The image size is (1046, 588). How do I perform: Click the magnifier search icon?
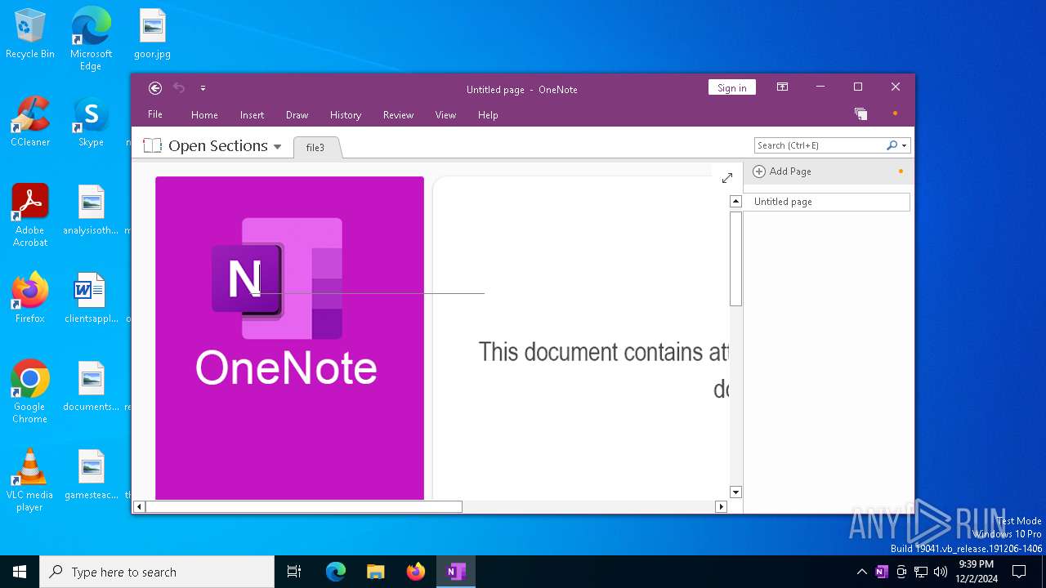point(892,145)
